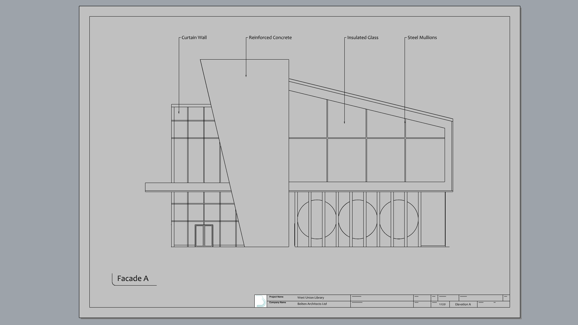Screen dimensions: 578x325
Task: Select the double entrance door in curtain wall
Action: pos(204,236)
